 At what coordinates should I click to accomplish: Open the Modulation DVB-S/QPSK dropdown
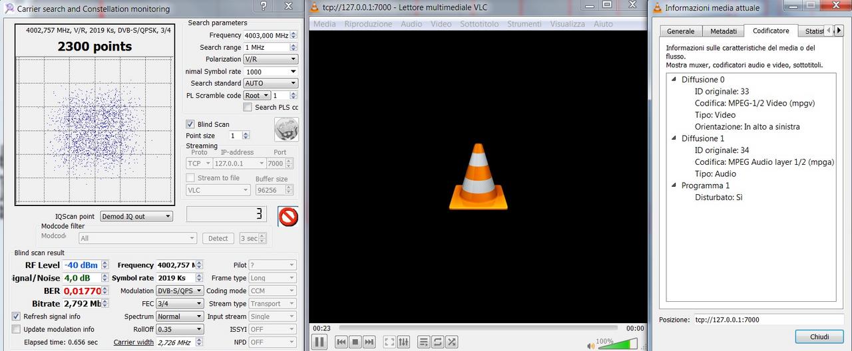180,291
